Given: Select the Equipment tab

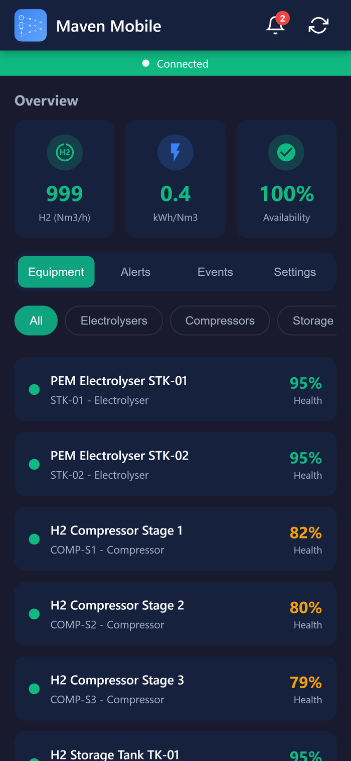Looking at the screenshot, I should coord(56,272).
